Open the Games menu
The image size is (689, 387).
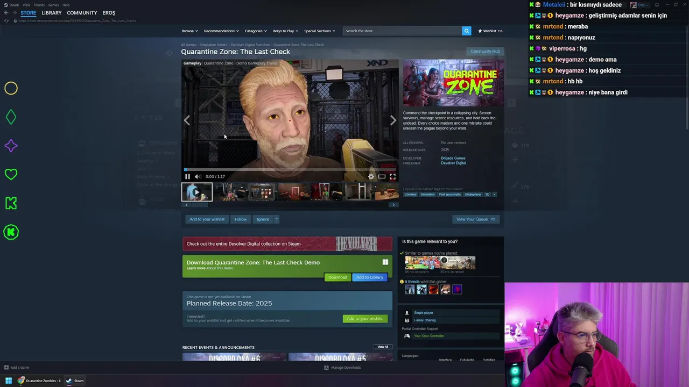pos(53,5)
